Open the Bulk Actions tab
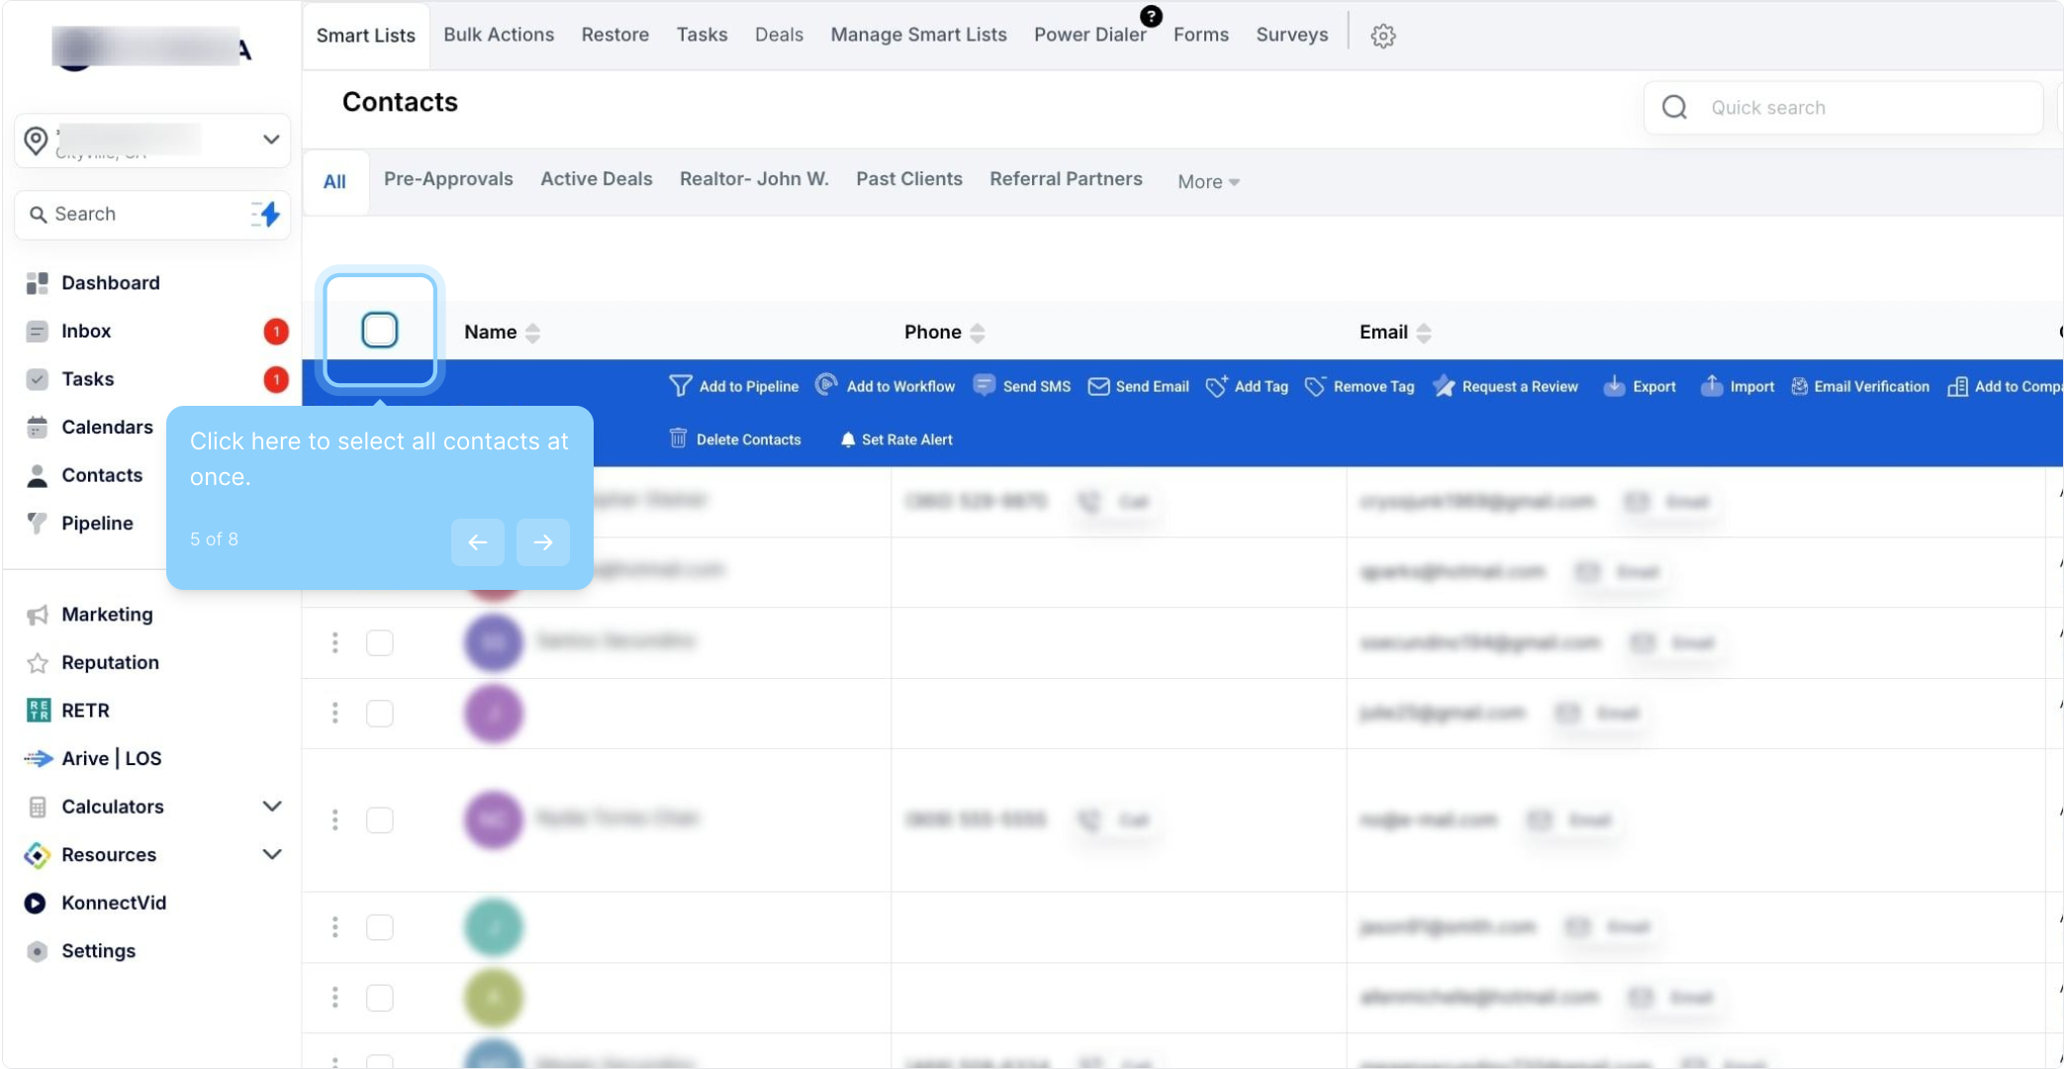This screenshot has width=2066, height=1069. (499, 35)
